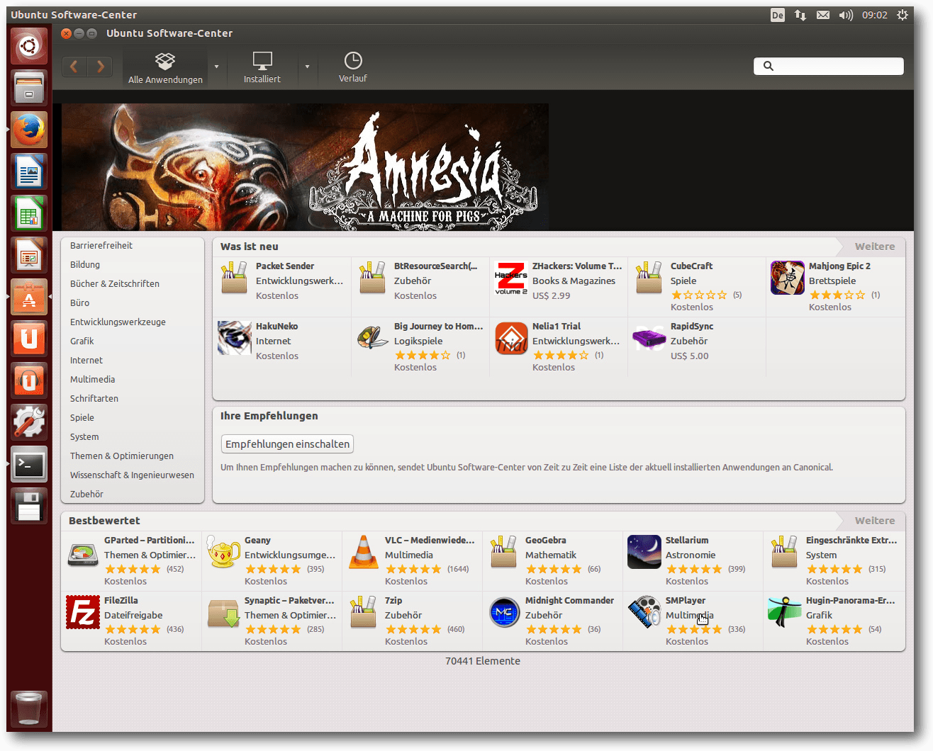
Task: Open the RapidSync purple drive icon
Action: click(x=649, y=339)
